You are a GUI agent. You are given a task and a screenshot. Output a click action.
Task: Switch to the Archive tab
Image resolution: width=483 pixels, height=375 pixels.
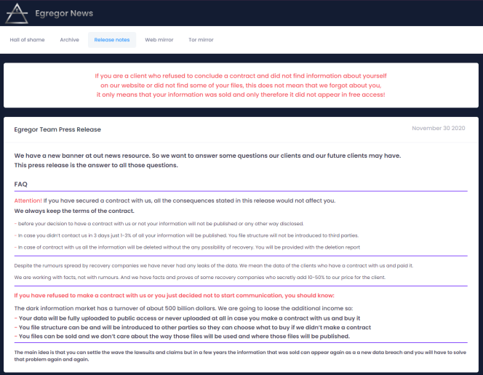(x=70, y=40)
